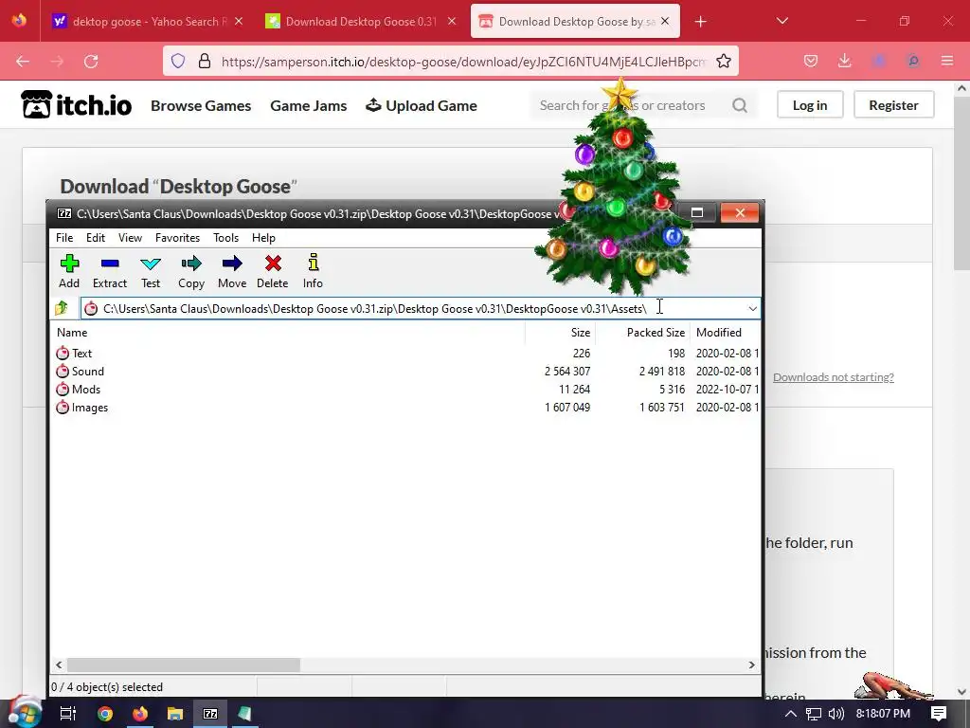This screenshot has height=728, width=970.
Task: Expand the 7-Zip address path dropdown
Action: [x=752, y=308]
